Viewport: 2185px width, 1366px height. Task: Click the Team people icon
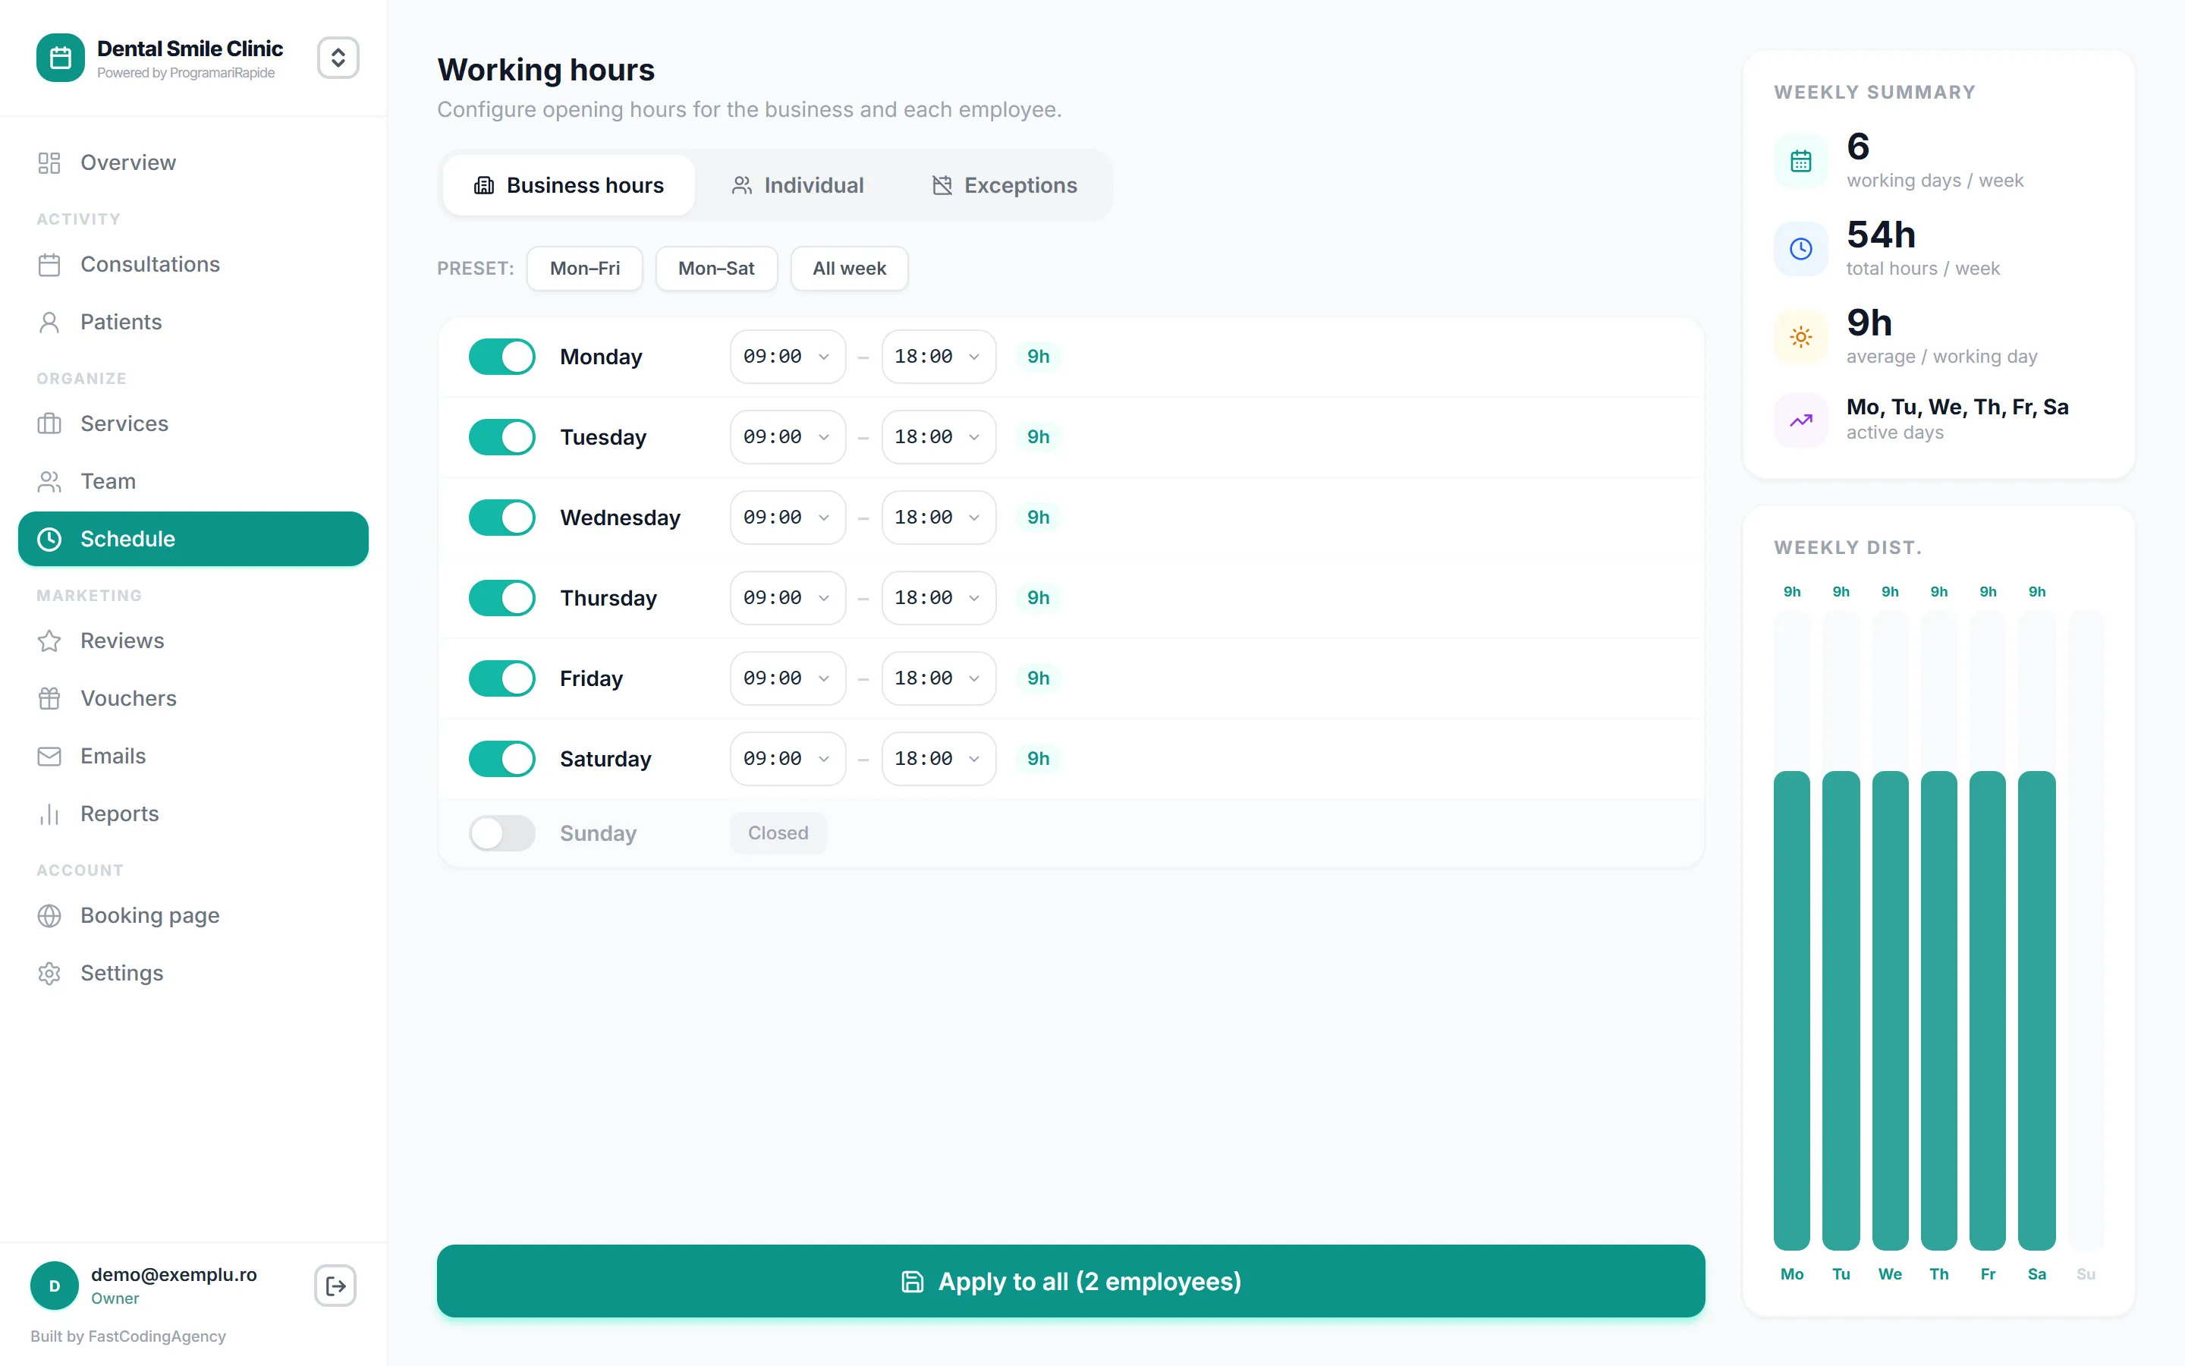49,482
